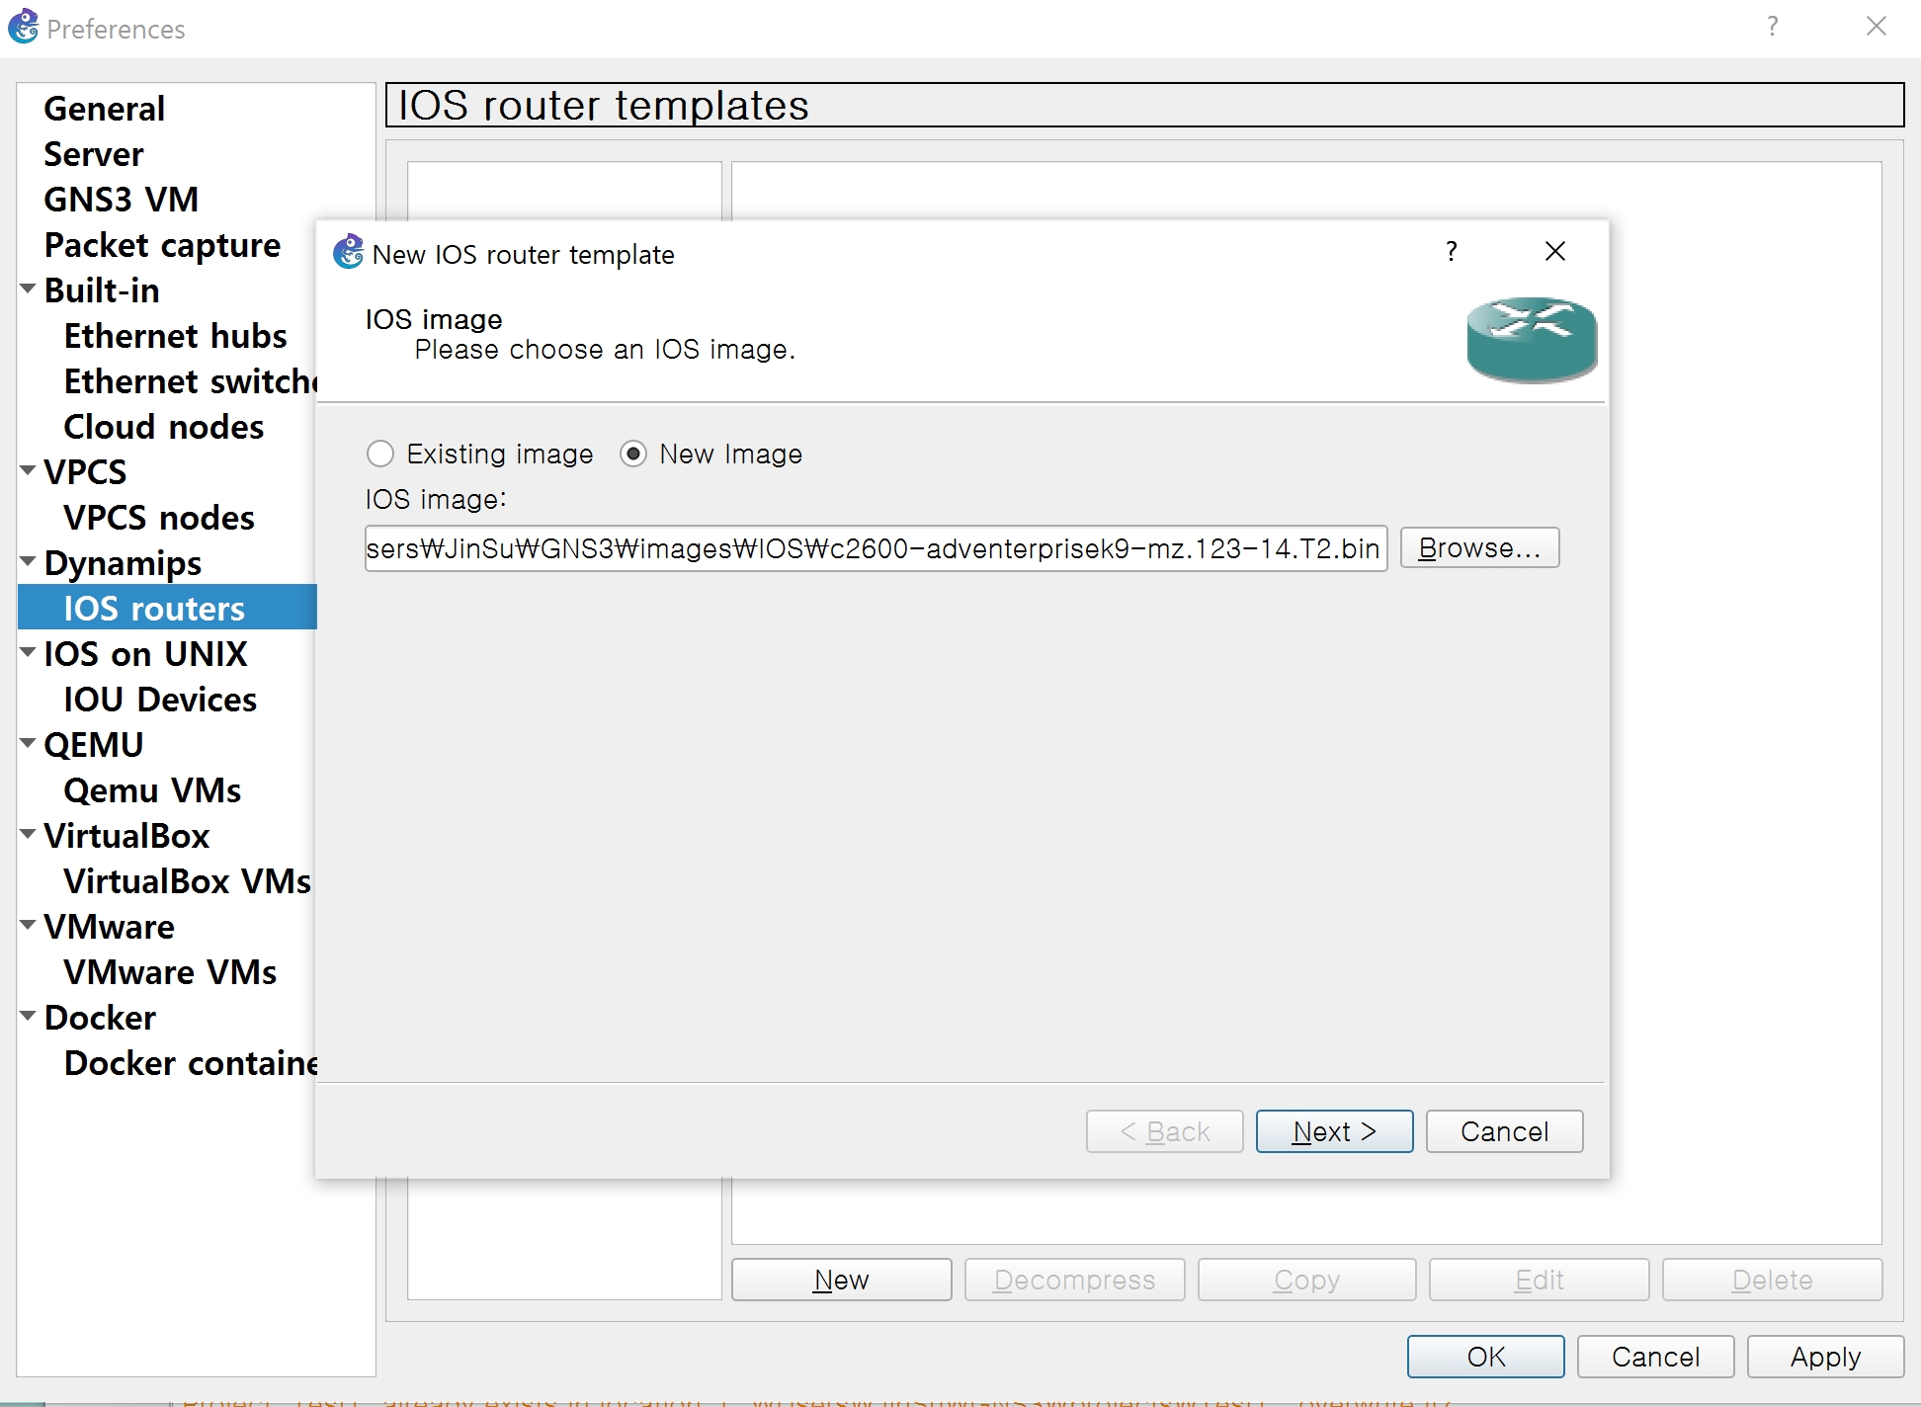1921x1407 pixels.
Task: Select Packet capture in the sidebar
Action: point(162,245)
